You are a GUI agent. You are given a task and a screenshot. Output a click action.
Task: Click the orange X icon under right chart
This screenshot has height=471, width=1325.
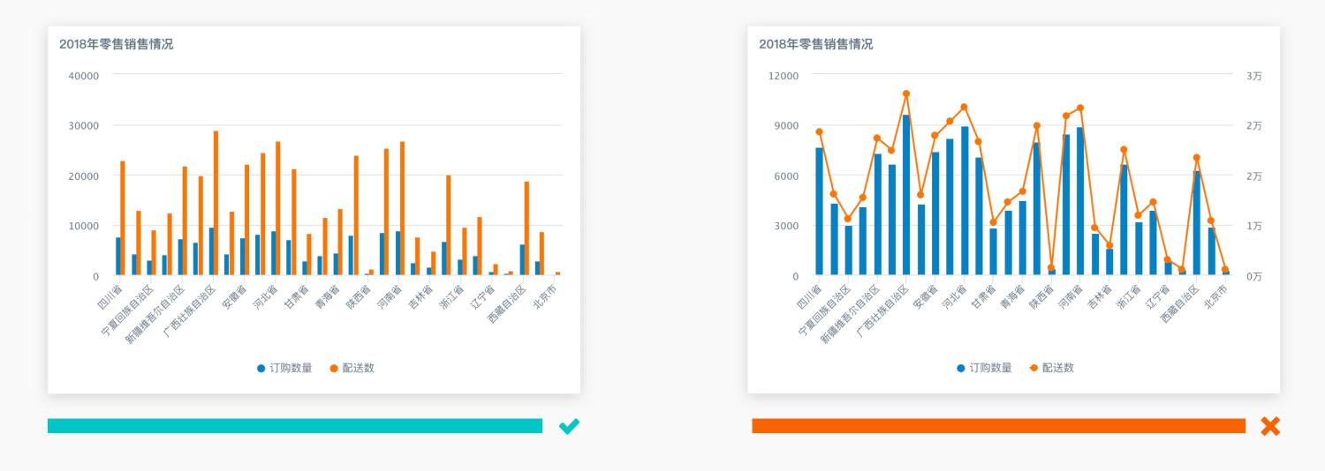pos(1269,427)
